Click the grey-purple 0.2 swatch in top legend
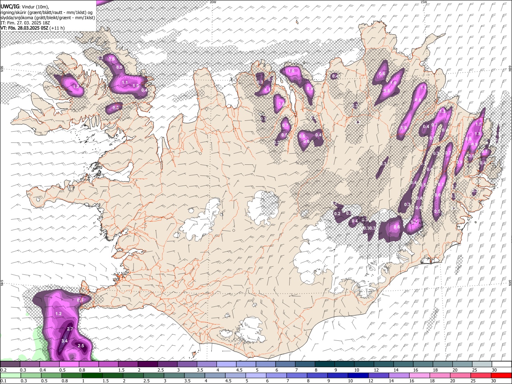 [10, 364]
